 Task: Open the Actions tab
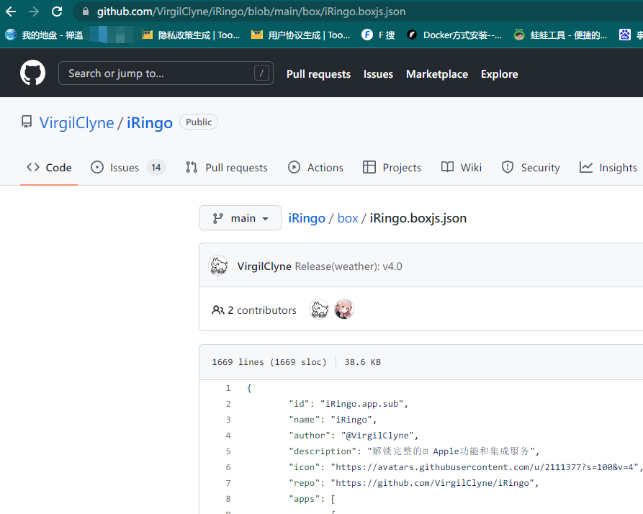315,168
